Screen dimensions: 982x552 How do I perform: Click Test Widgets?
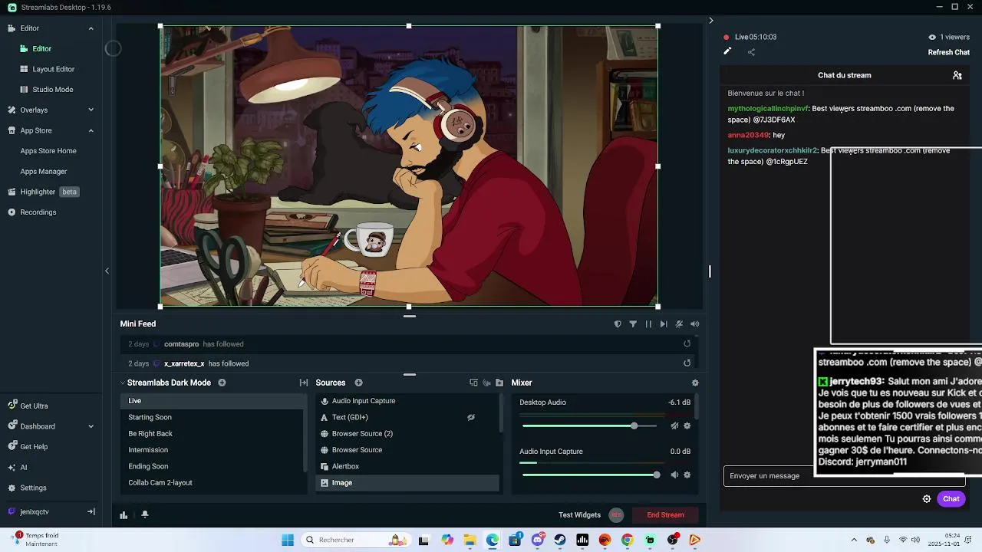(579, 515)
